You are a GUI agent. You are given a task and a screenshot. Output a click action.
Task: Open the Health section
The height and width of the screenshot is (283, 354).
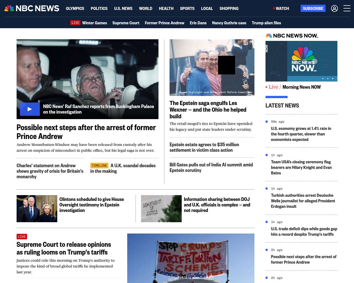pos(166,9)
